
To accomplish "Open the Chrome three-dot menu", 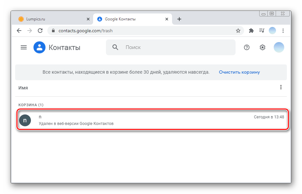I will pyautogui.click(x=283, y=31).
